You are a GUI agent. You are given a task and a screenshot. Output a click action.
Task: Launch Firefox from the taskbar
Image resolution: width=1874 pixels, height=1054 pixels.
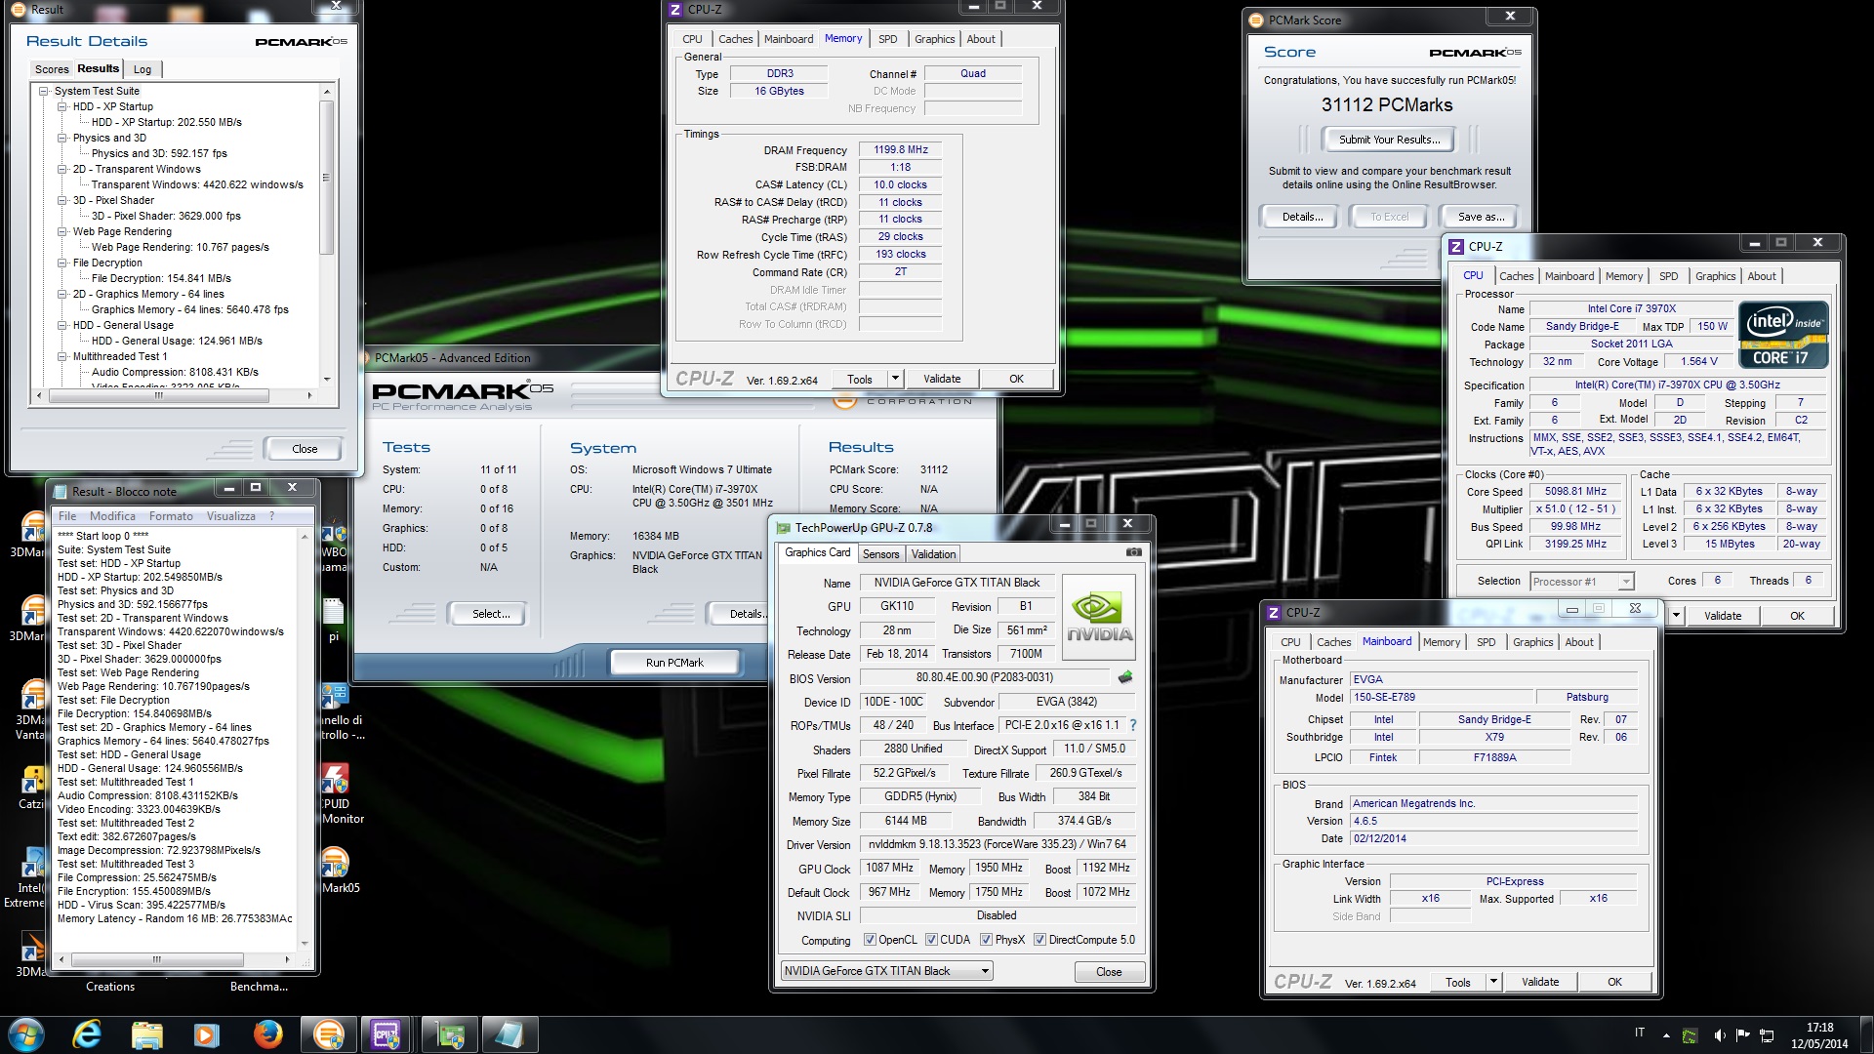coord(266,1034)
